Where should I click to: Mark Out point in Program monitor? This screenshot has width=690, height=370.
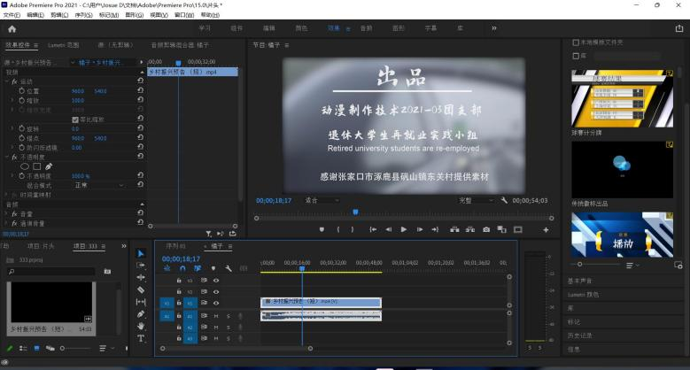352,229
